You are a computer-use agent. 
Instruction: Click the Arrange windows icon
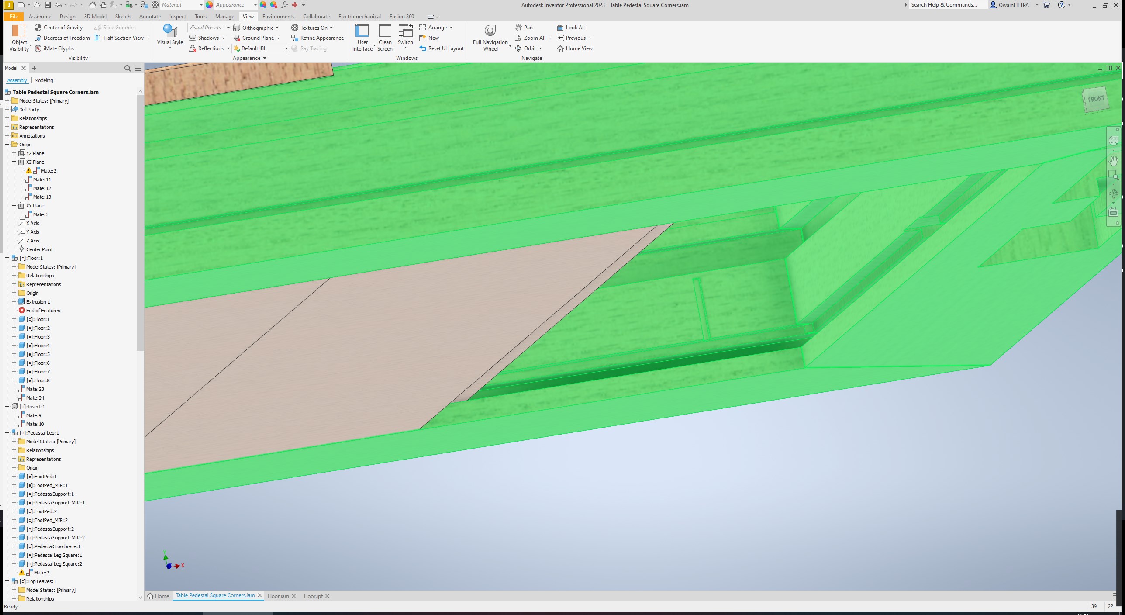[422, 28]
